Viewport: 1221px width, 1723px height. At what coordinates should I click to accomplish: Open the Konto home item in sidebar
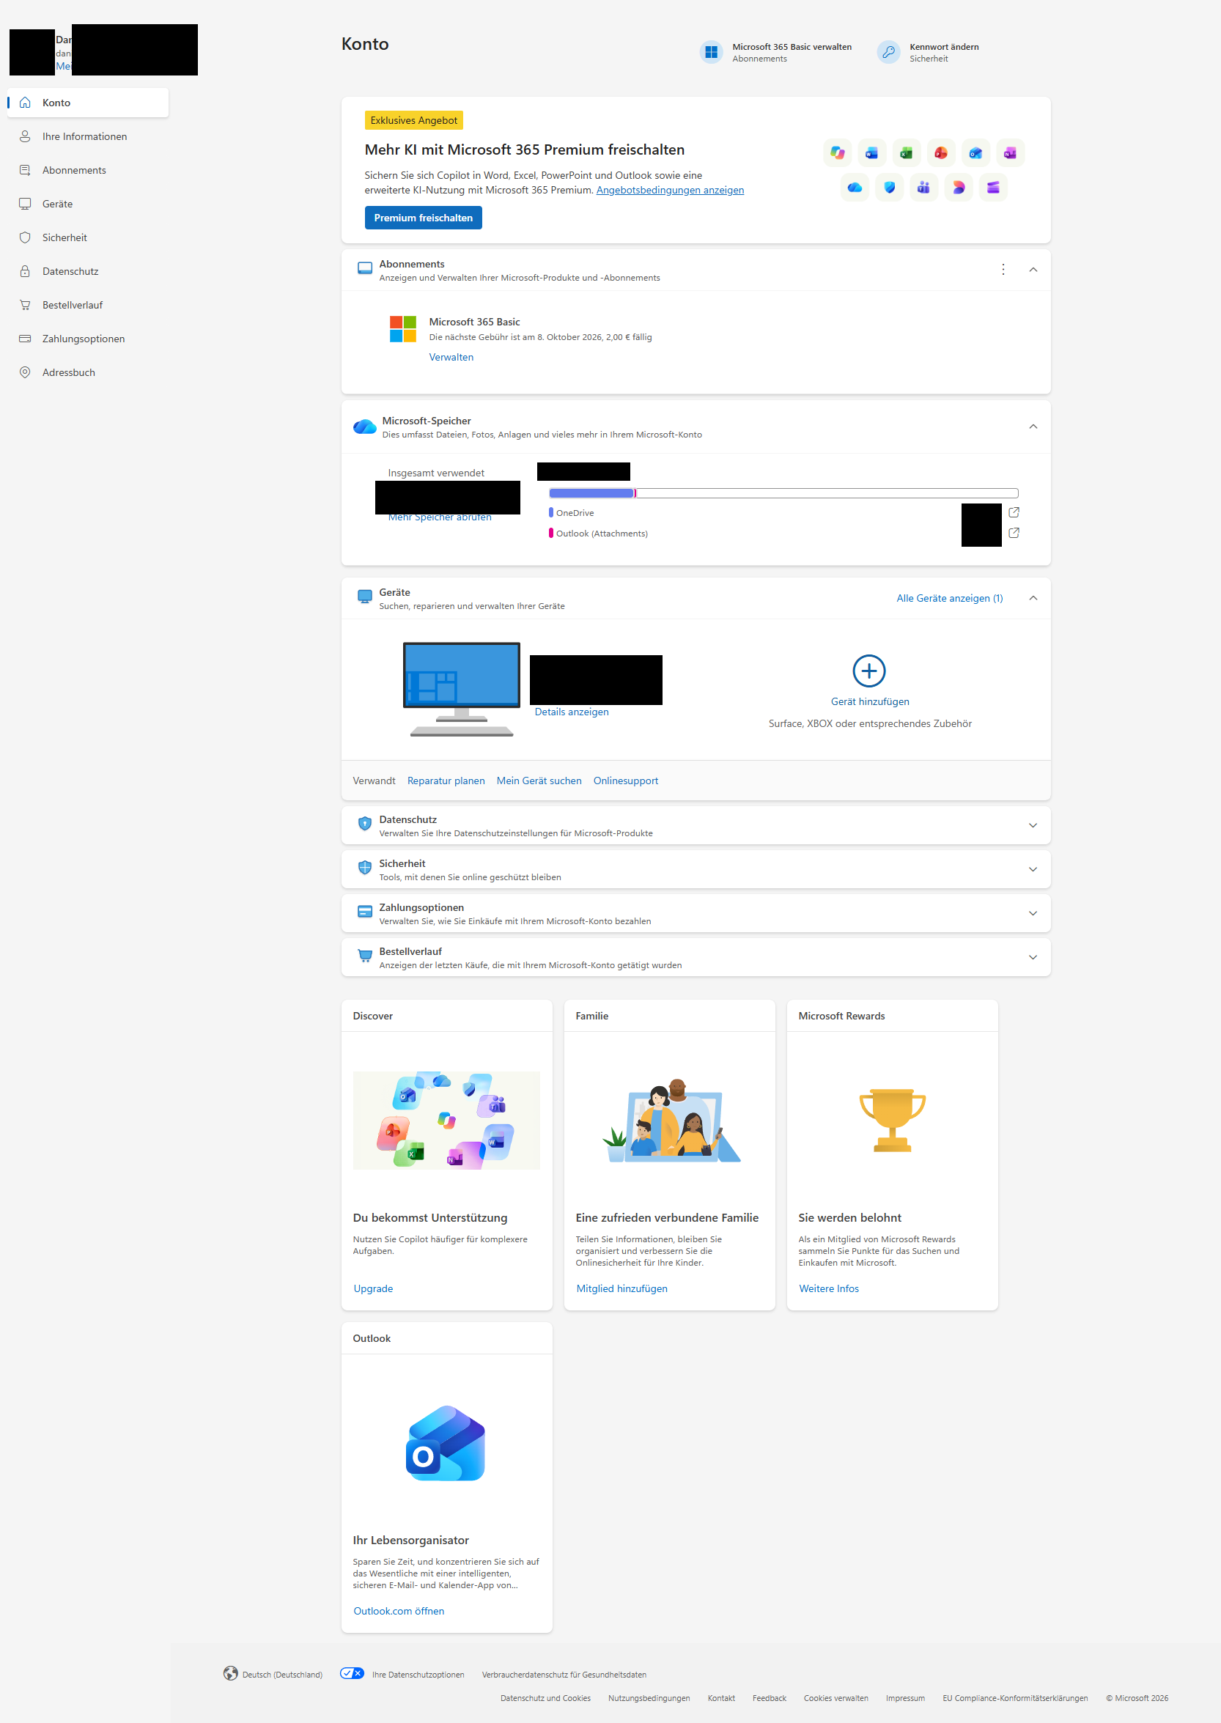88,103
